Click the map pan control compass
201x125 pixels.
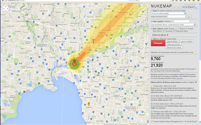click(6, 9)
